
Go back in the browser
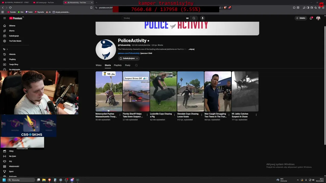tap(3, 8)
